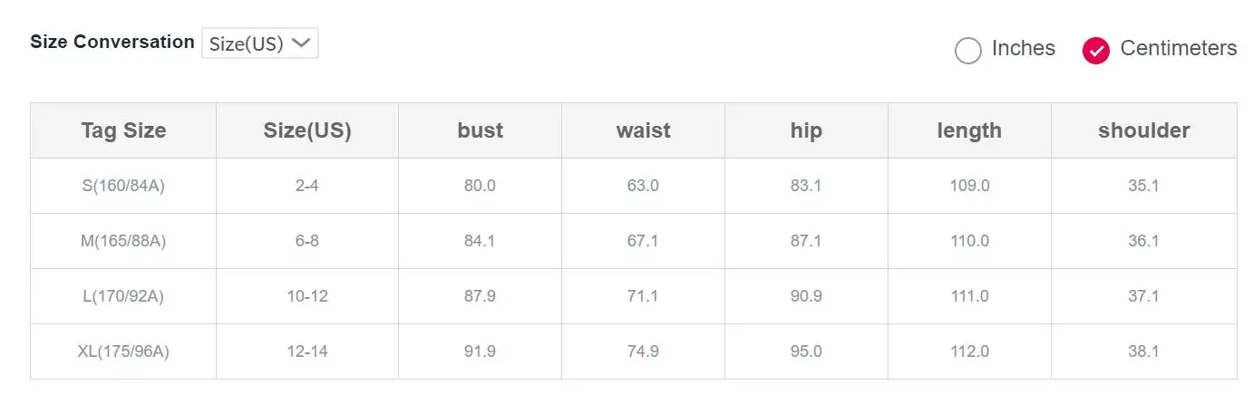1253x404 pixels.
Task: Click the Size Conversation label
Action: (x=112, y=42)
